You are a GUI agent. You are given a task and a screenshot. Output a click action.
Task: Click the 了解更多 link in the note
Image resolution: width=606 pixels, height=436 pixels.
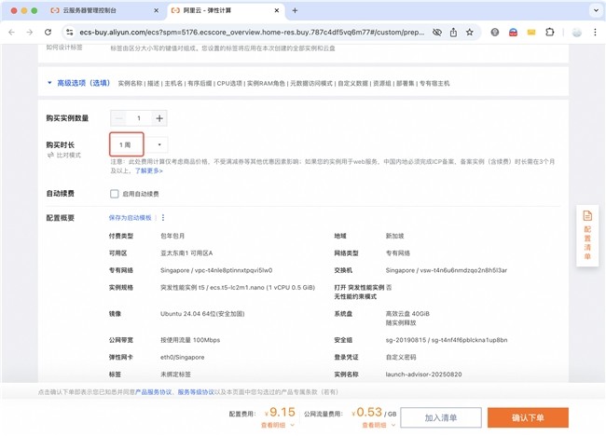point(151,171)
